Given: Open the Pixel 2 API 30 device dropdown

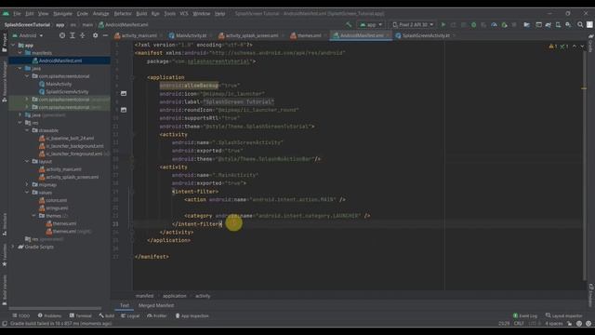Looking at the screenshot, I should pos(413,25).
